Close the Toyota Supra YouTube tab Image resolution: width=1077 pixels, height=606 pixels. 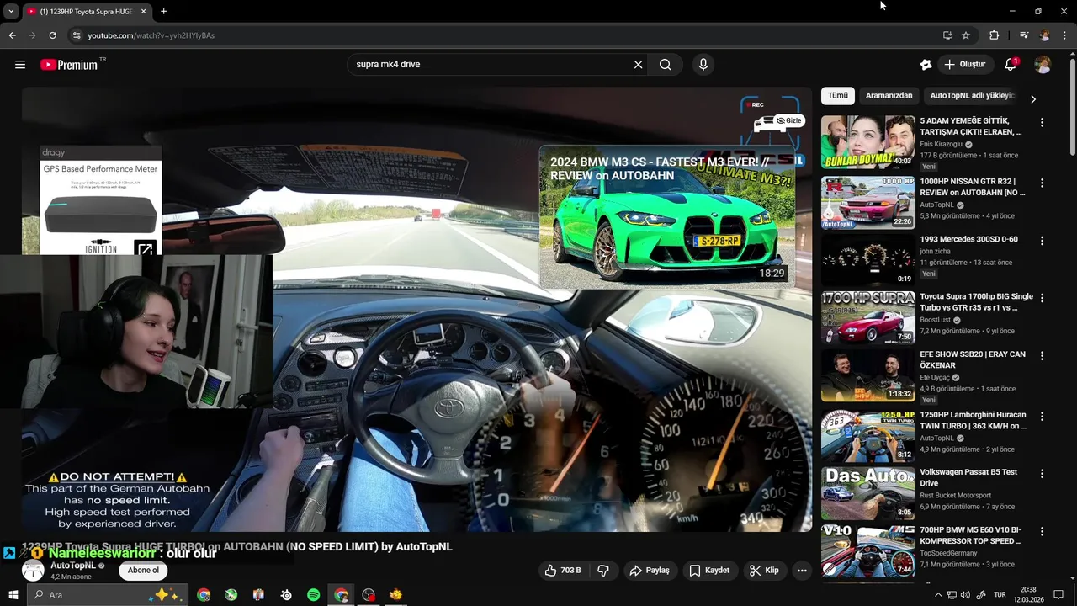point(143,11)
